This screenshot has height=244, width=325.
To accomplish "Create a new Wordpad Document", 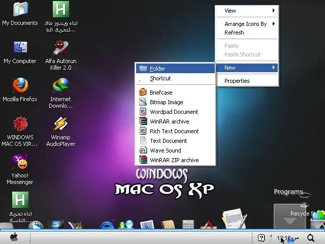I will coord(175,112).
